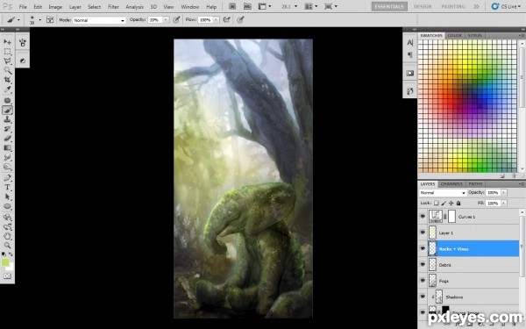
Task: Select the Gradient tool
Action: point(7,147)
